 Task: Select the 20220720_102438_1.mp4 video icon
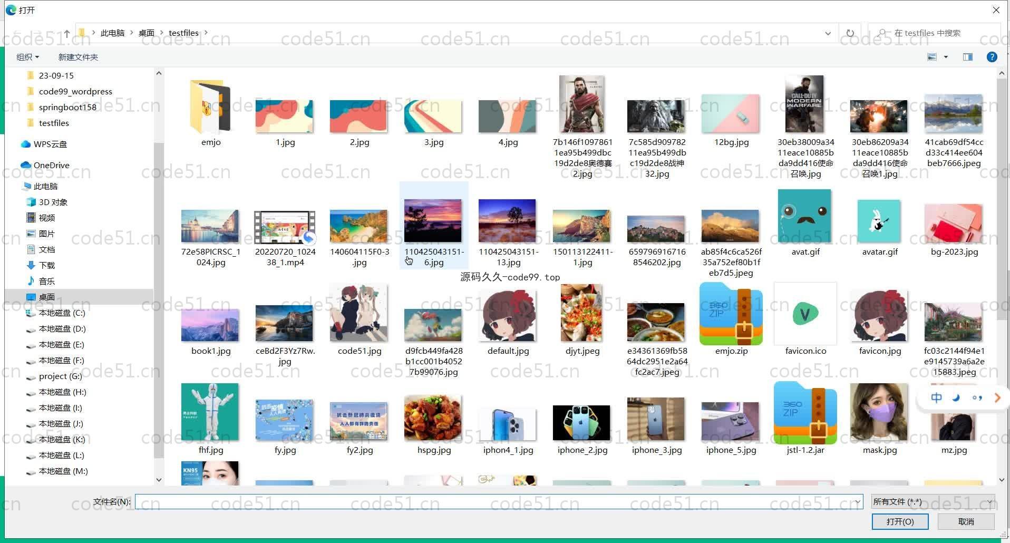[285, 227]
